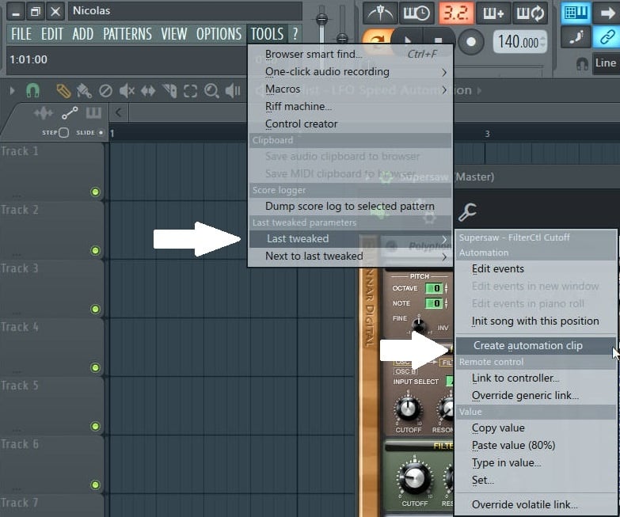Screen dimensions: 620x517
Task: Click the note step-edit icon beside link
Action: point(576,38)
